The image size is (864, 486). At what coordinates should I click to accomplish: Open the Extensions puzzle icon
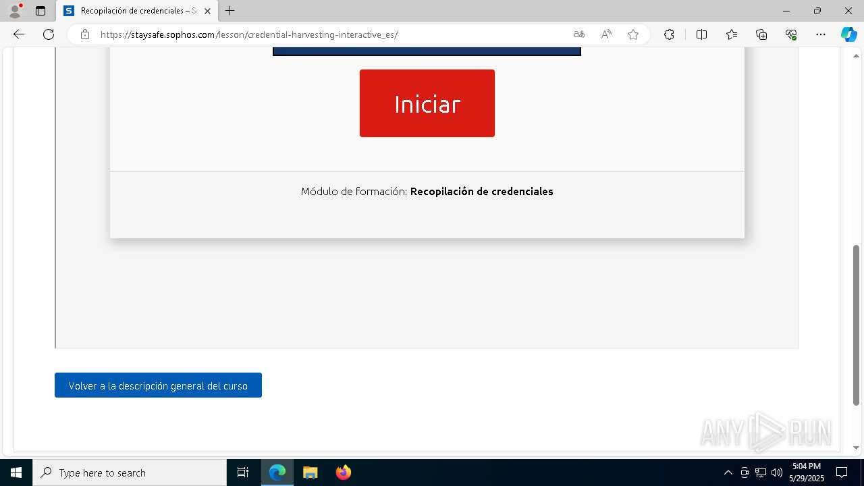[x=669, y=34]
